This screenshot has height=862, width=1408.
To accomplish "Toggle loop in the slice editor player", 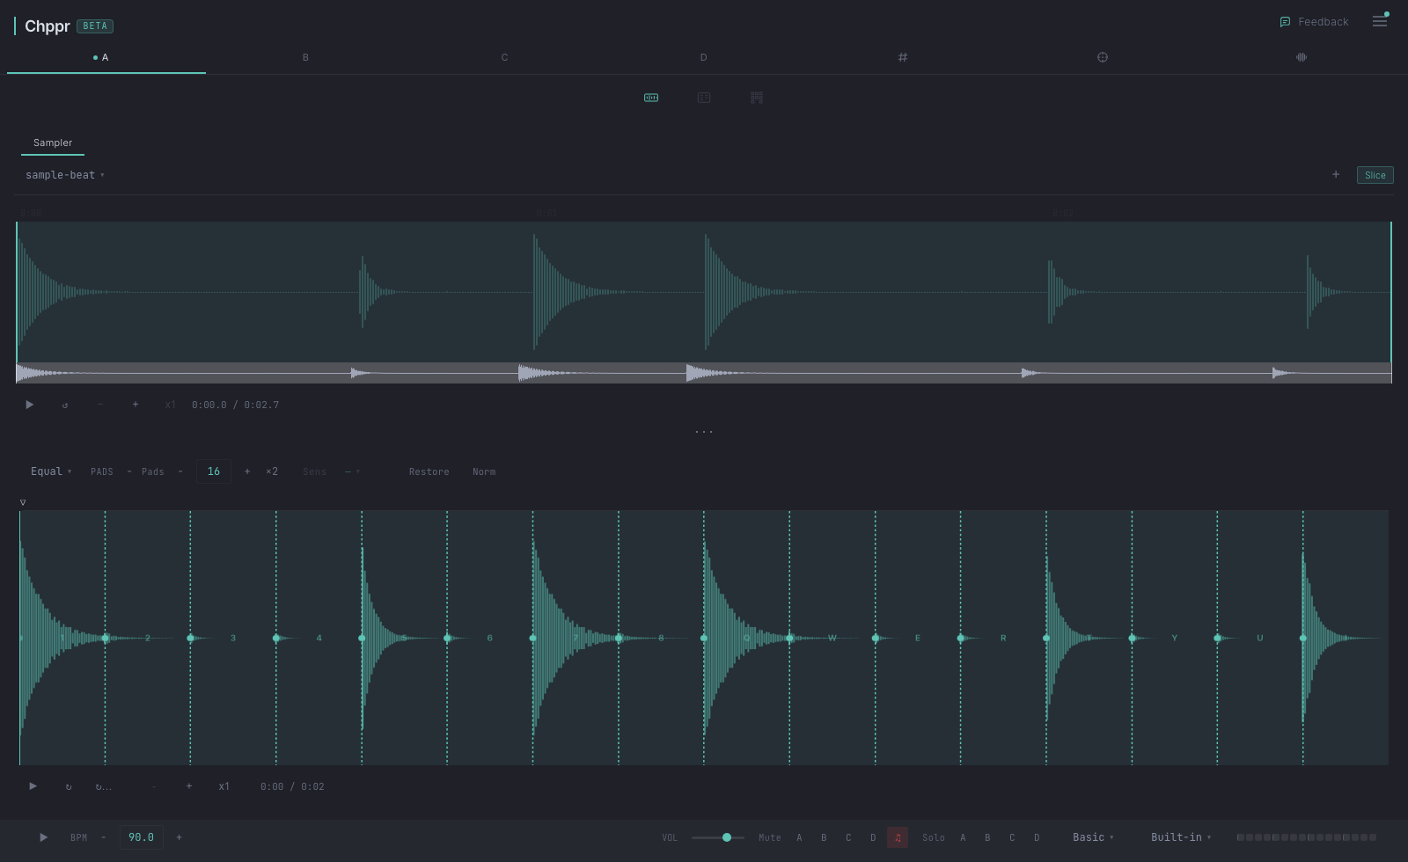I will [69, 786].
